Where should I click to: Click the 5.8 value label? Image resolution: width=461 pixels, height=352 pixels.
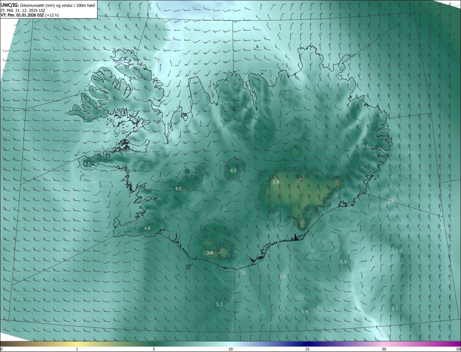(x=399, y=251)
